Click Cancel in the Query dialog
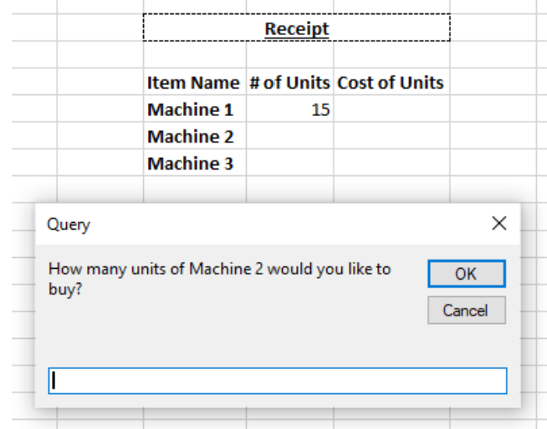This screenshot has height=429, width=547. tap(467, 310)
